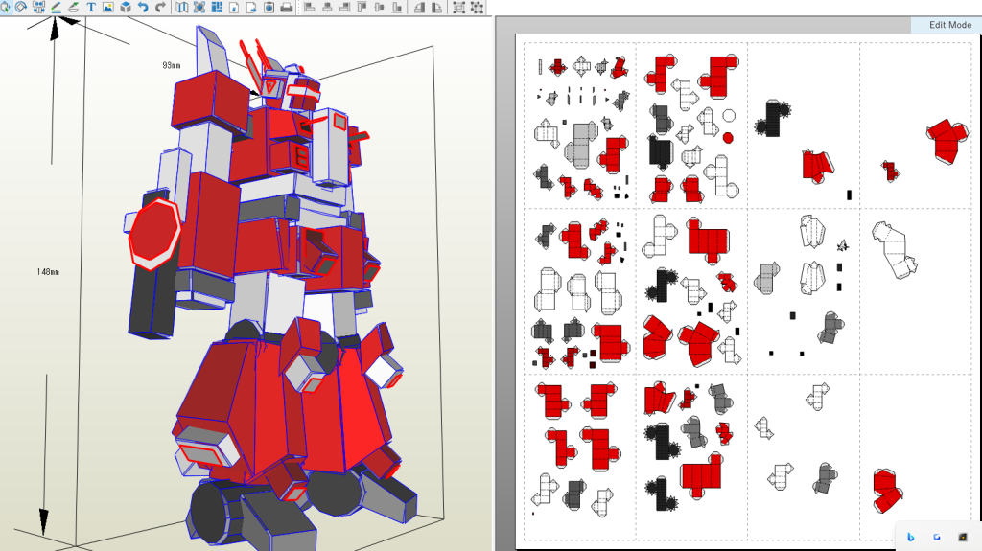Click the align bottom icon

coord(397,7)
